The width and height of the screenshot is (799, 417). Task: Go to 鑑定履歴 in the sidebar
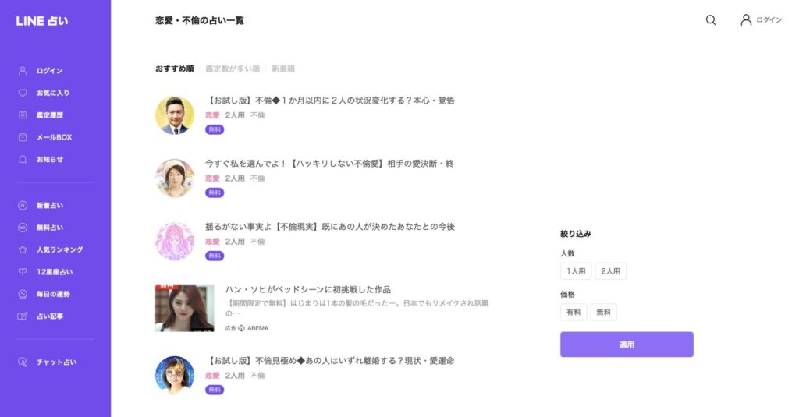point(50,115)
